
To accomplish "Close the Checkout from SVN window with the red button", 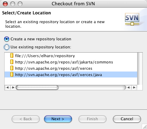I will [x=5, y=4].
